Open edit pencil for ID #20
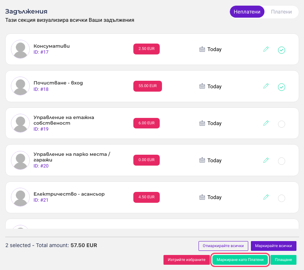Viewport: 304px width, 270px height. (x=266, y=160)
